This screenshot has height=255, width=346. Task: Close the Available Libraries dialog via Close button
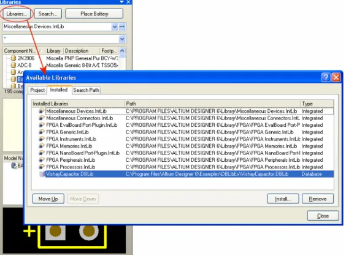[323, 216]
